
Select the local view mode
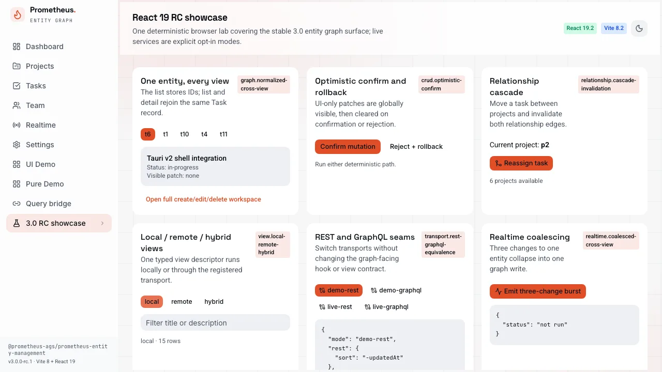(152, 302)
